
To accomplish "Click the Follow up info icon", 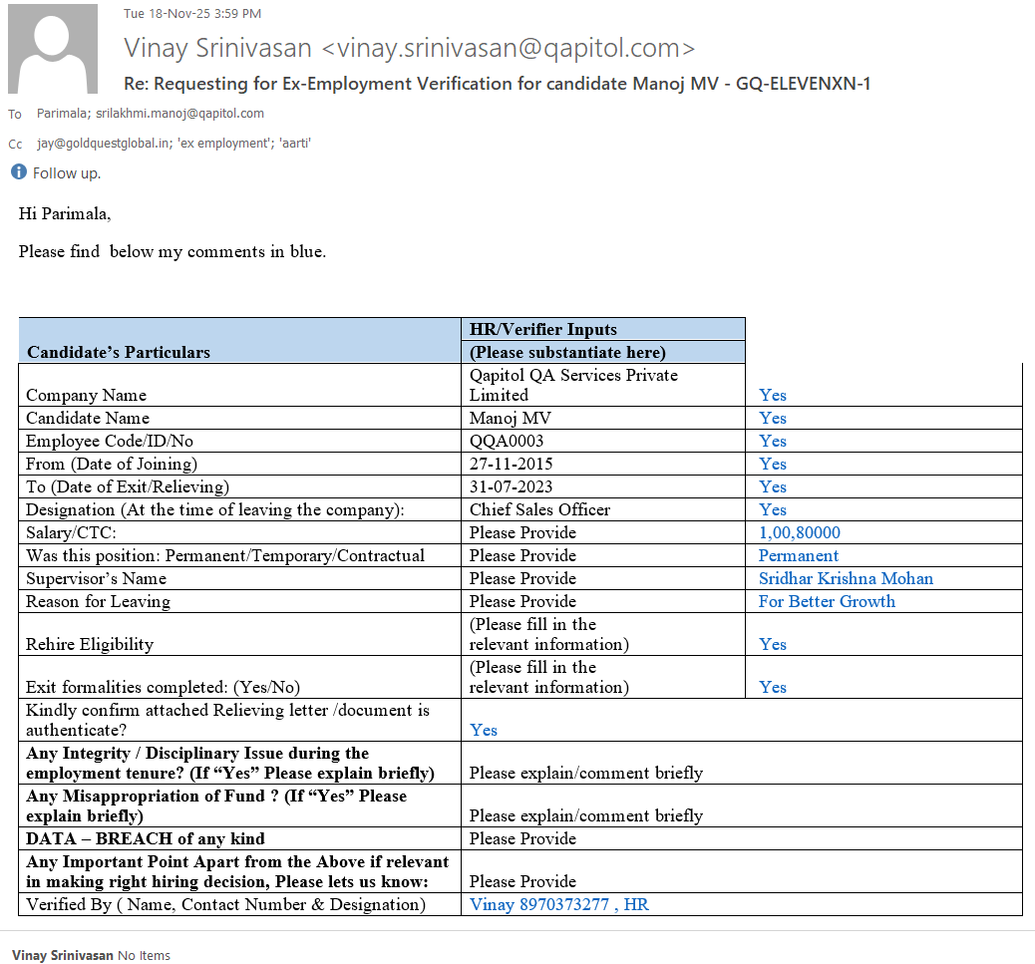I will 19,172.
